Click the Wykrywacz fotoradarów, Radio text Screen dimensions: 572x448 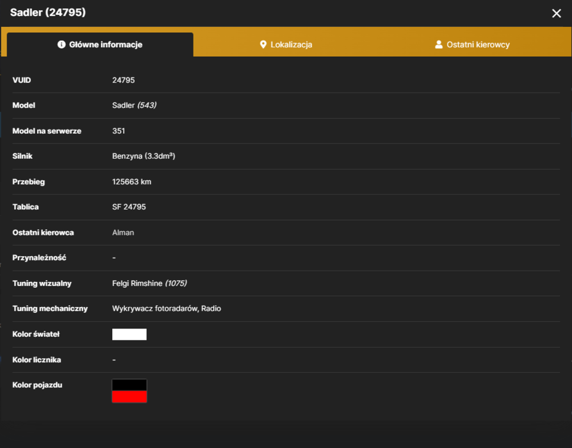click(167, 309)
